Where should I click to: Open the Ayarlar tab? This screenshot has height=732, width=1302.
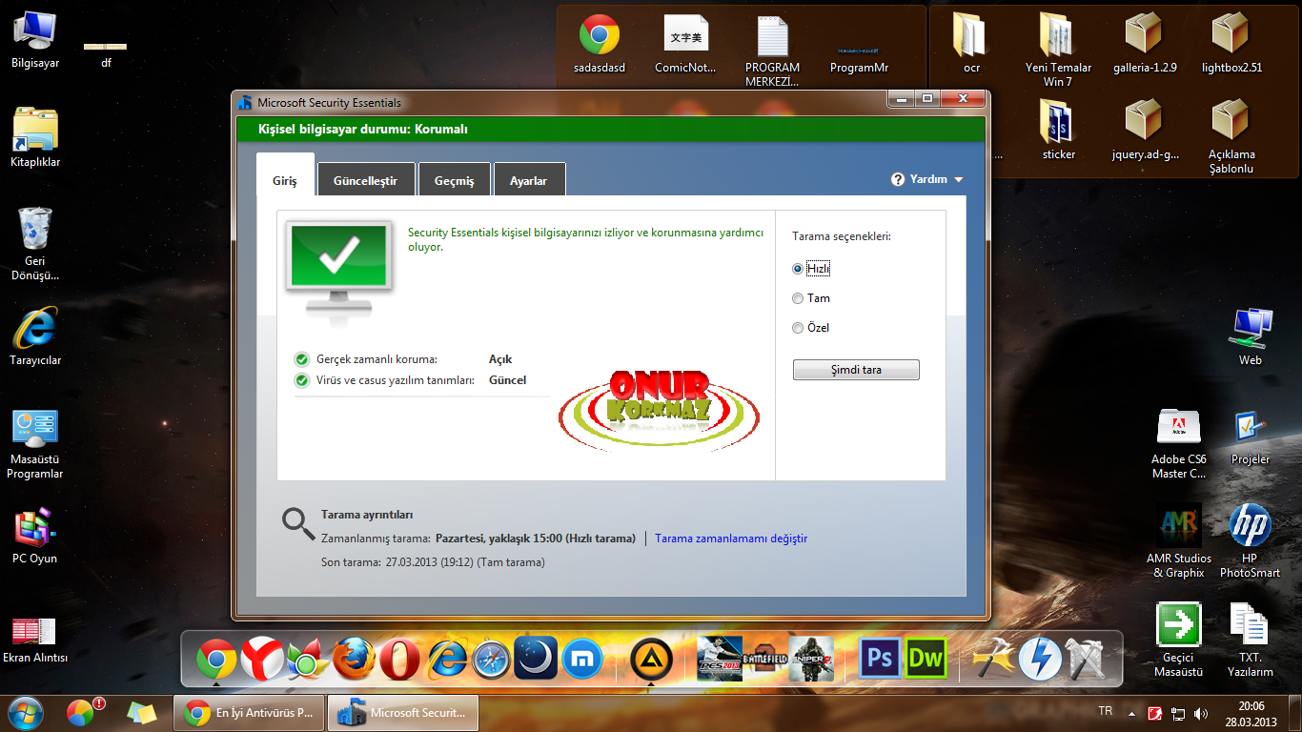529,179
